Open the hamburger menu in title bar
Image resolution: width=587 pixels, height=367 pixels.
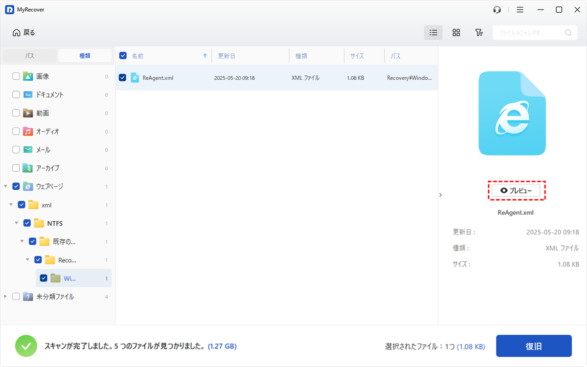click(520, 10)
